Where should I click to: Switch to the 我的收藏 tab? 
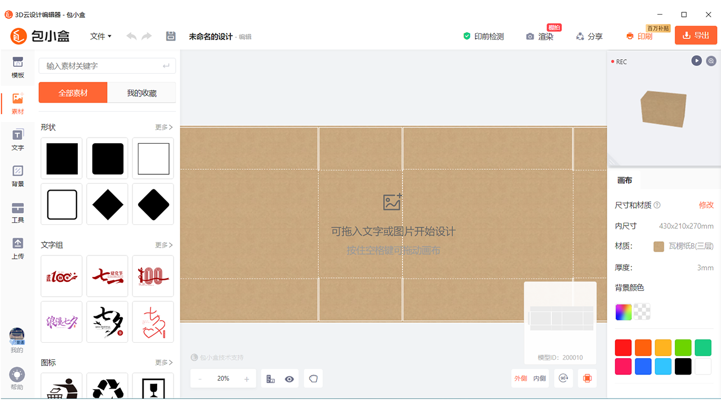coord(141,93)
